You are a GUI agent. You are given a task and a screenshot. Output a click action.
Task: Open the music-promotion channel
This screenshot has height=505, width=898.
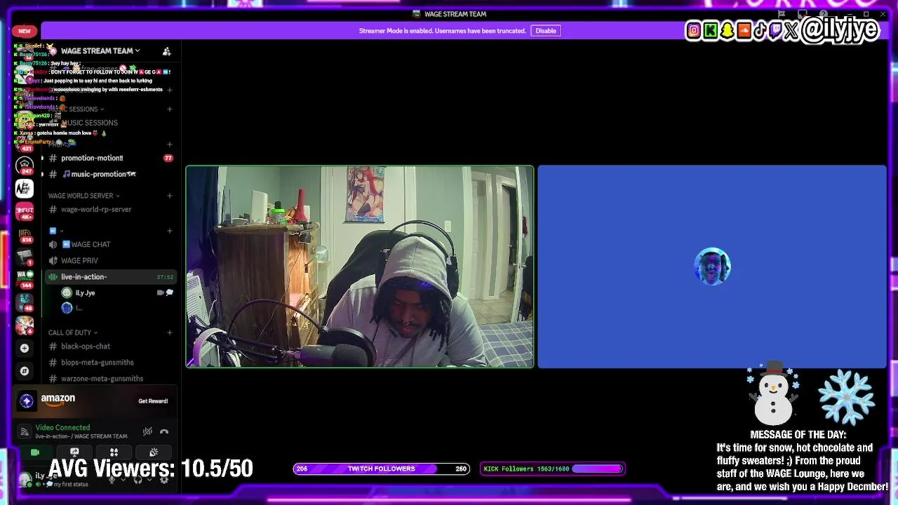[x=109, y=174]
